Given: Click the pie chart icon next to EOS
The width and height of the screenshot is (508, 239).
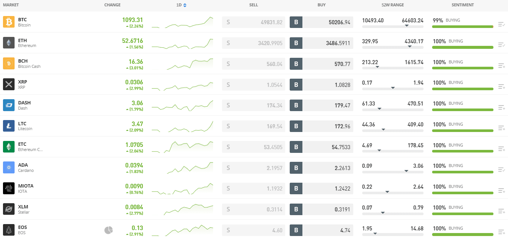Looking at the screenshot, I should 108,230.
